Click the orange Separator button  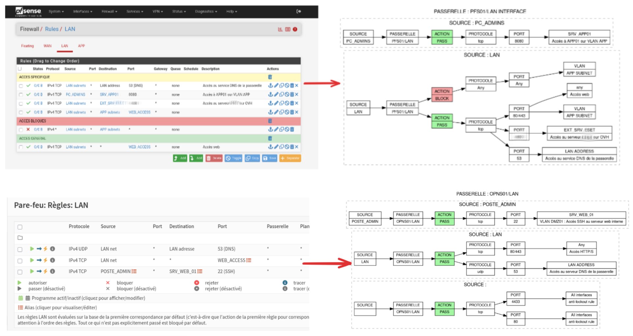[290, 158]
